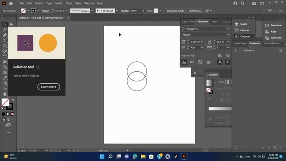Toggle the Baseline snap-to-glyph option
This screenshot has width=286, height=161.
click(184, 62)
